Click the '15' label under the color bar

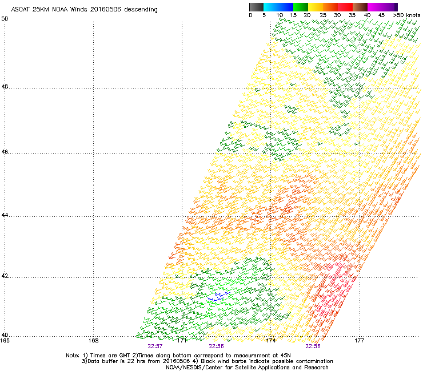[293, 15]
